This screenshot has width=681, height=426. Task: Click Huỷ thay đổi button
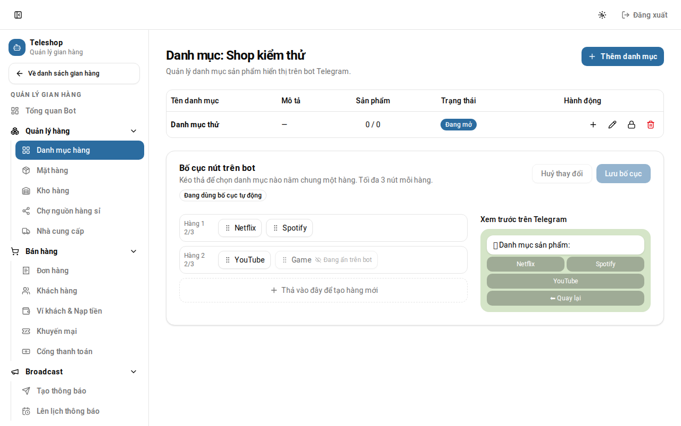pos(562,174)
